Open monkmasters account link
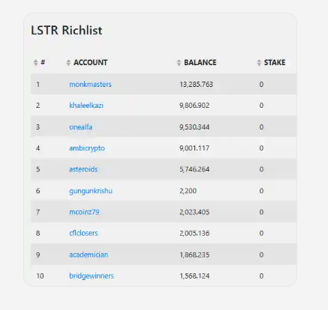 pyautogui.click(x=90, y=85)
